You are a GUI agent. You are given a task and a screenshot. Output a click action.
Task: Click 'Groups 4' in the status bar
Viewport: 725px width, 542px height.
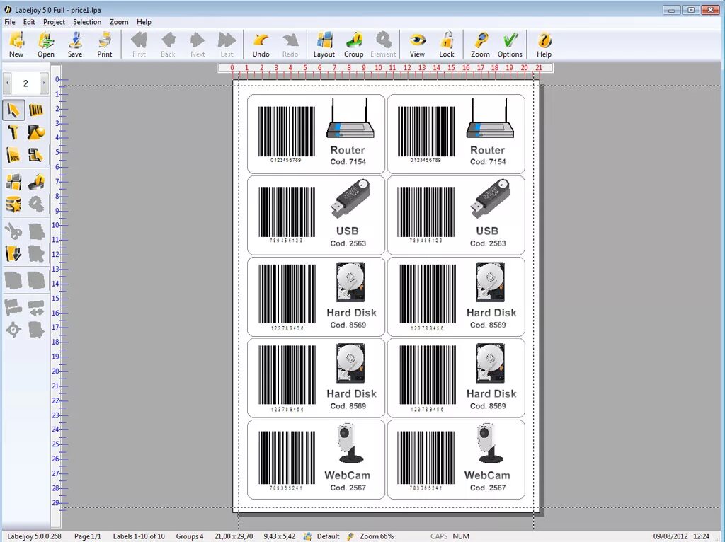190,536
